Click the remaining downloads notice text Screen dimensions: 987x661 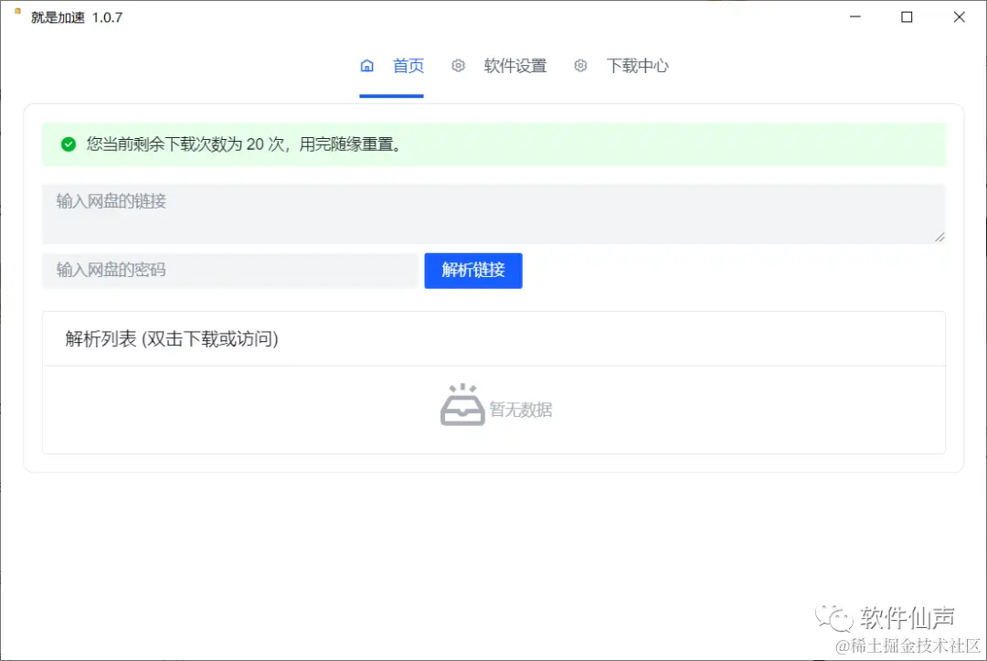(x=244, y=144)
